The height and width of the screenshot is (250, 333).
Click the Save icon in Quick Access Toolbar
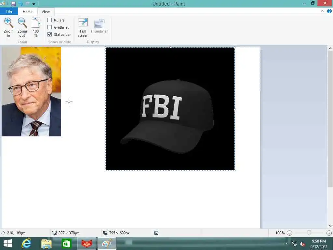tap(13, 4)
